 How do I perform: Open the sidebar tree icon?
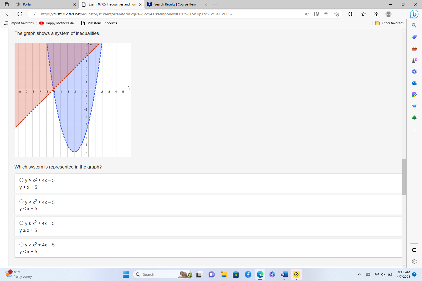point(414,118)
